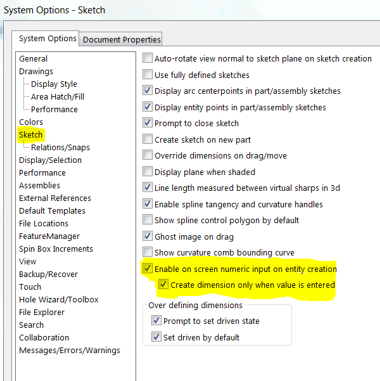
Task: Open Messages/Errors/Warnings options
Action: [x=70, y=350]
